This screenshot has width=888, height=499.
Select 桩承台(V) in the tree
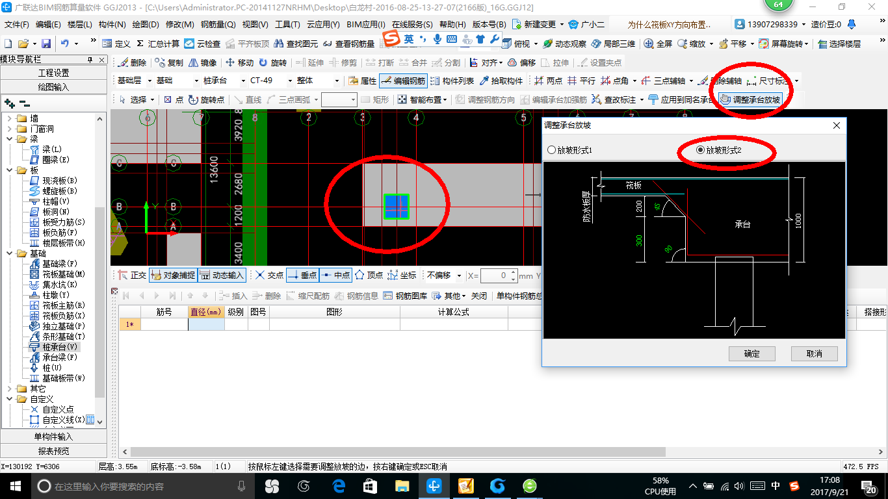coord(55,347)
